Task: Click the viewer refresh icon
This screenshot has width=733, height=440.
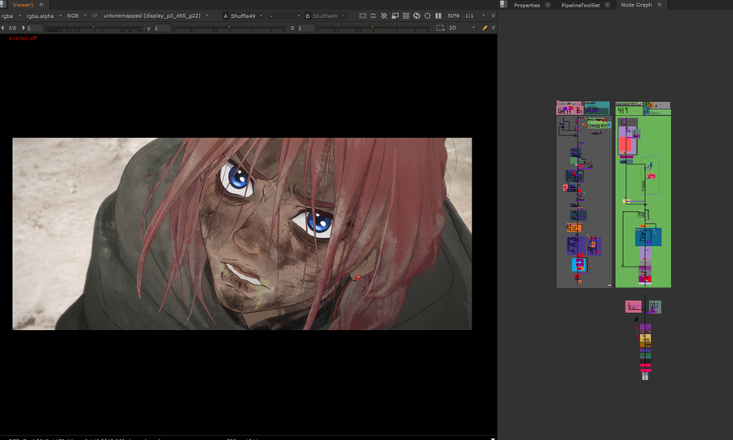Action: click(416, 15)
